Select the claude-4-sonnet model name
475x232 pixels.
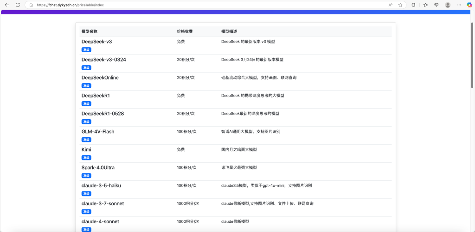(x=100, y=222)
